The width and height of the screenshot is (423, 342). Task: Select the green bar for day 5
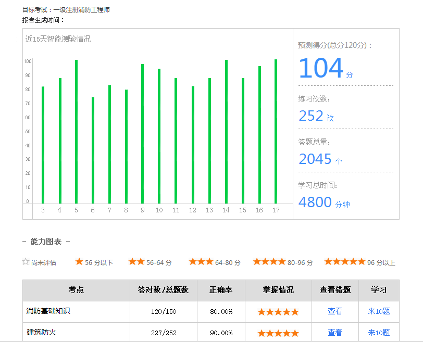pyautogui.click(x=77, y=132)
